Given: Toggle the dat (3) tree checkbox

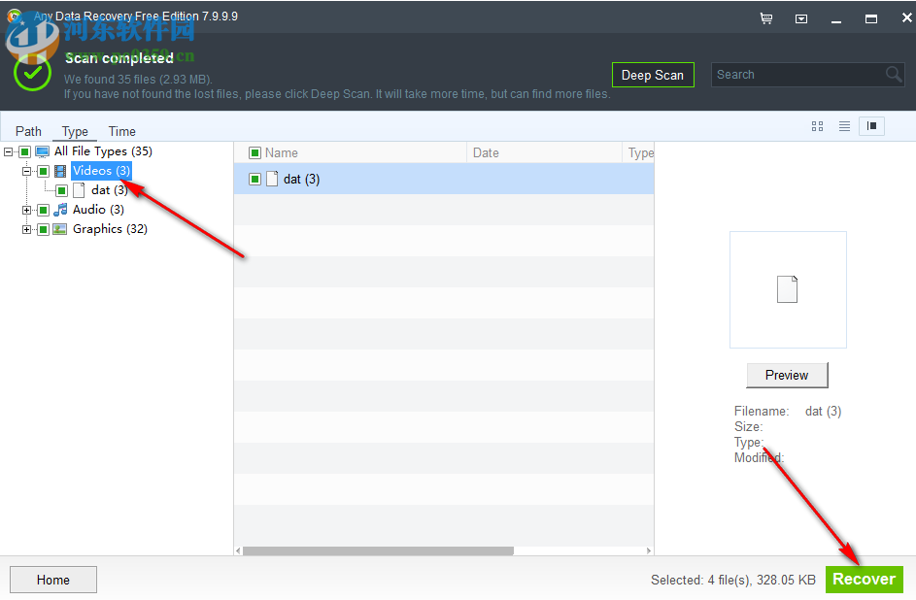Looking at the screenshot, I should pyautogui.click(x=62, y=190).
